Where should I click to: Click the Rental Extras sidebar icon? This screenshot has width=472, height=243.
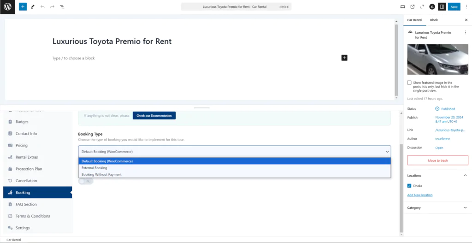10,157
